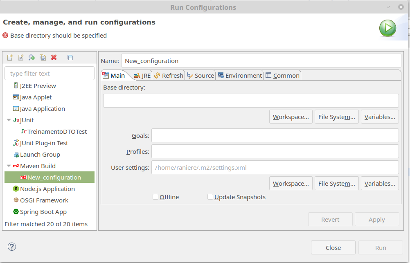This screenshot has width=410, height=263.
Task: Select the Node.js Application launch type
Action: pyautogui.click(x=47, y=189)
